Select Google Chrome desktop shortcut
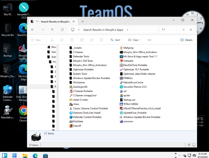The width and height of the screenshot is (209, 158). coord(23,114)
